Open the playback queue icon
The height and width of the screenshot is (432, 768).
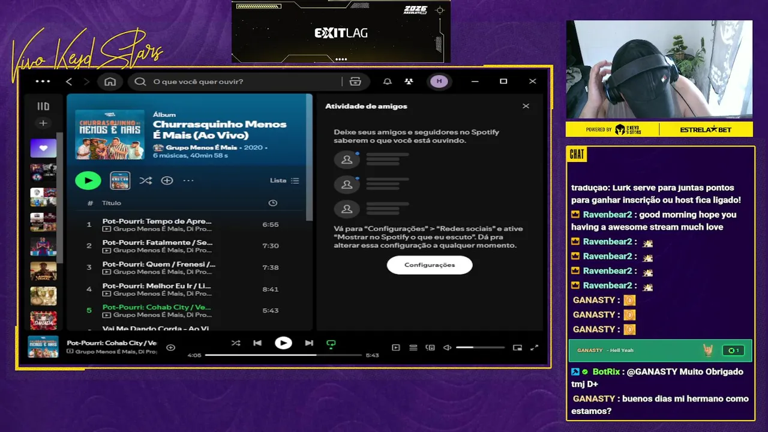[413, 347]
